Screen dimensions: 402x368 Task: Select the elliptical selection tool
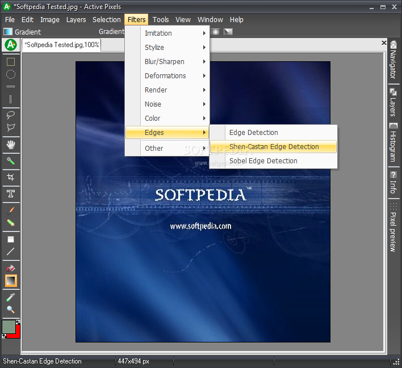click(11, 74)
